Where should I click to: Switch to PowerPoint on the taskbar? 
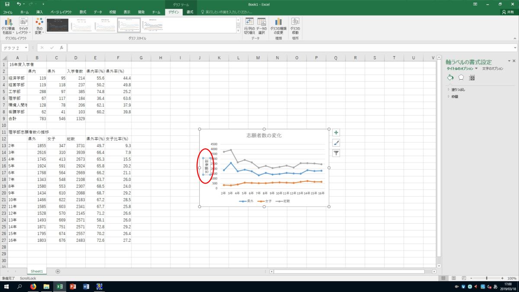73,286
